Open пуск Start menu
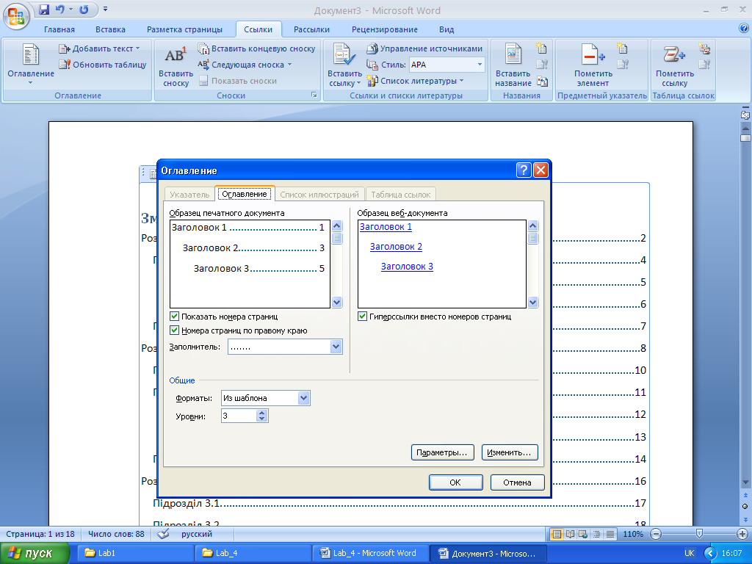 coord(34,554)
